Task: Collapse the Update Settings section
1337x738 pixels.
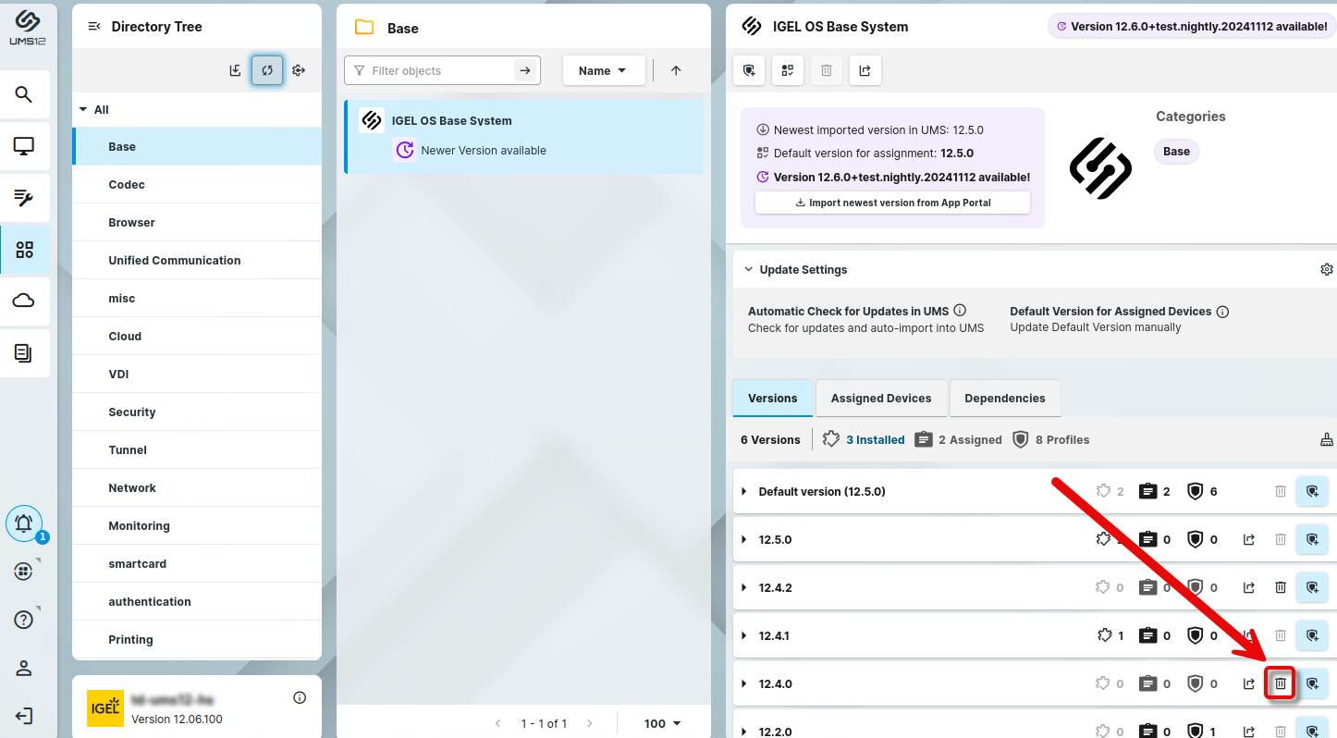Action: click(749, 270)
